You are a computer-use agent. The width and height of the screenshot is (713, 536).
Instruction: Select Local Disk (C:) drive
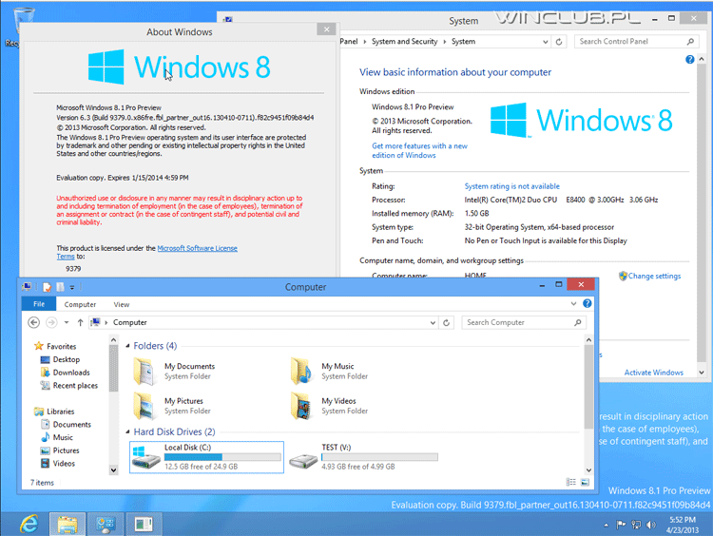tap(207, 457)
